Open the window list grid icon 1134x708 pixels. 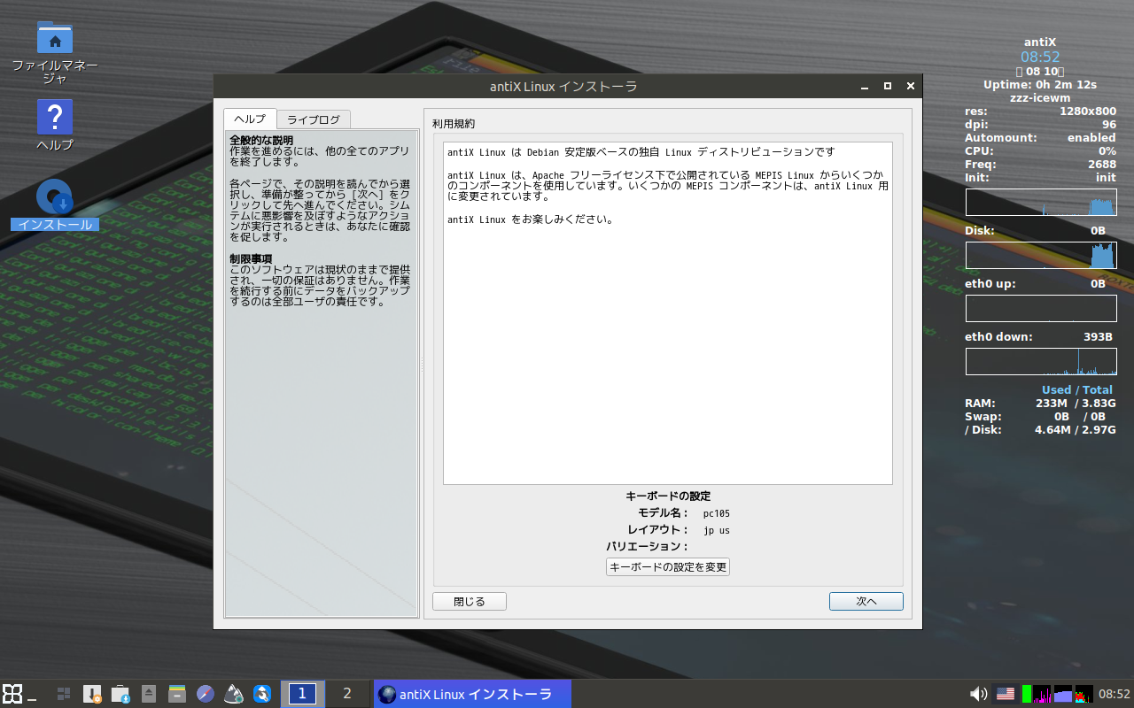coord(64,694)
